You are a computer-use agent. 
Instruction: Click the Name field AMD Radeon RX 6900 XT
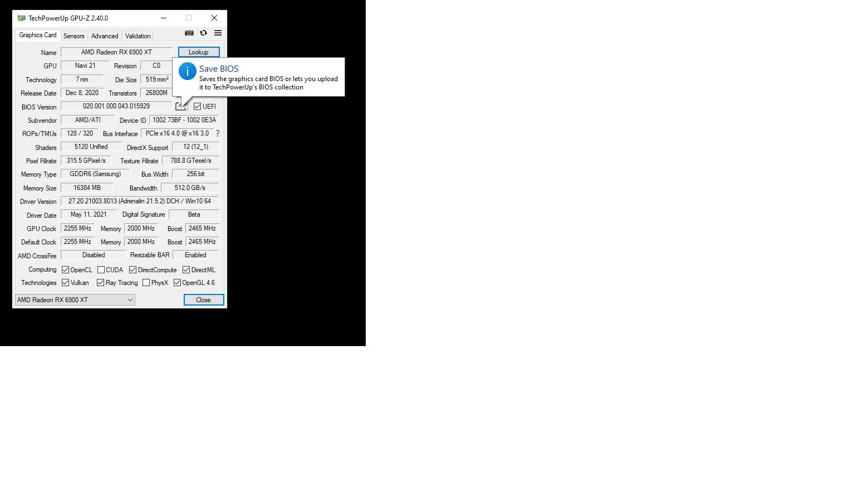[116, 52]
